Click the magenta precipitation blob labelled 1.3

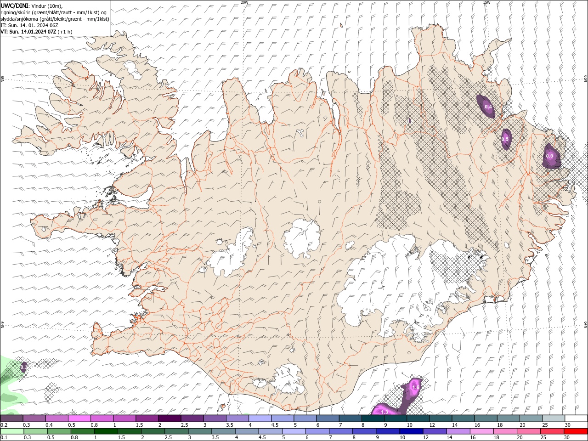tap(384, 410)
